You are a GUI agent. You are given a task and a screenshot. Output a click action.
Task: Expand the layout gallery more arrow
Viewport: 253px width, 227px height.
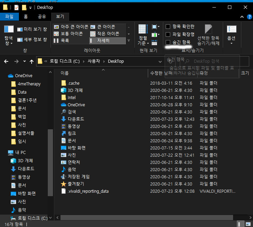pyautogui.click(x=129, y=41)
